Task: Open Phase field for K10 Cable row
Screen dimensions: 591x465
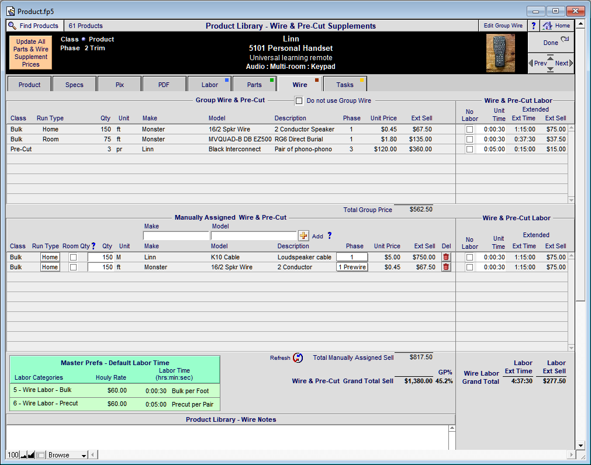Action: click(x=352, y=257)
